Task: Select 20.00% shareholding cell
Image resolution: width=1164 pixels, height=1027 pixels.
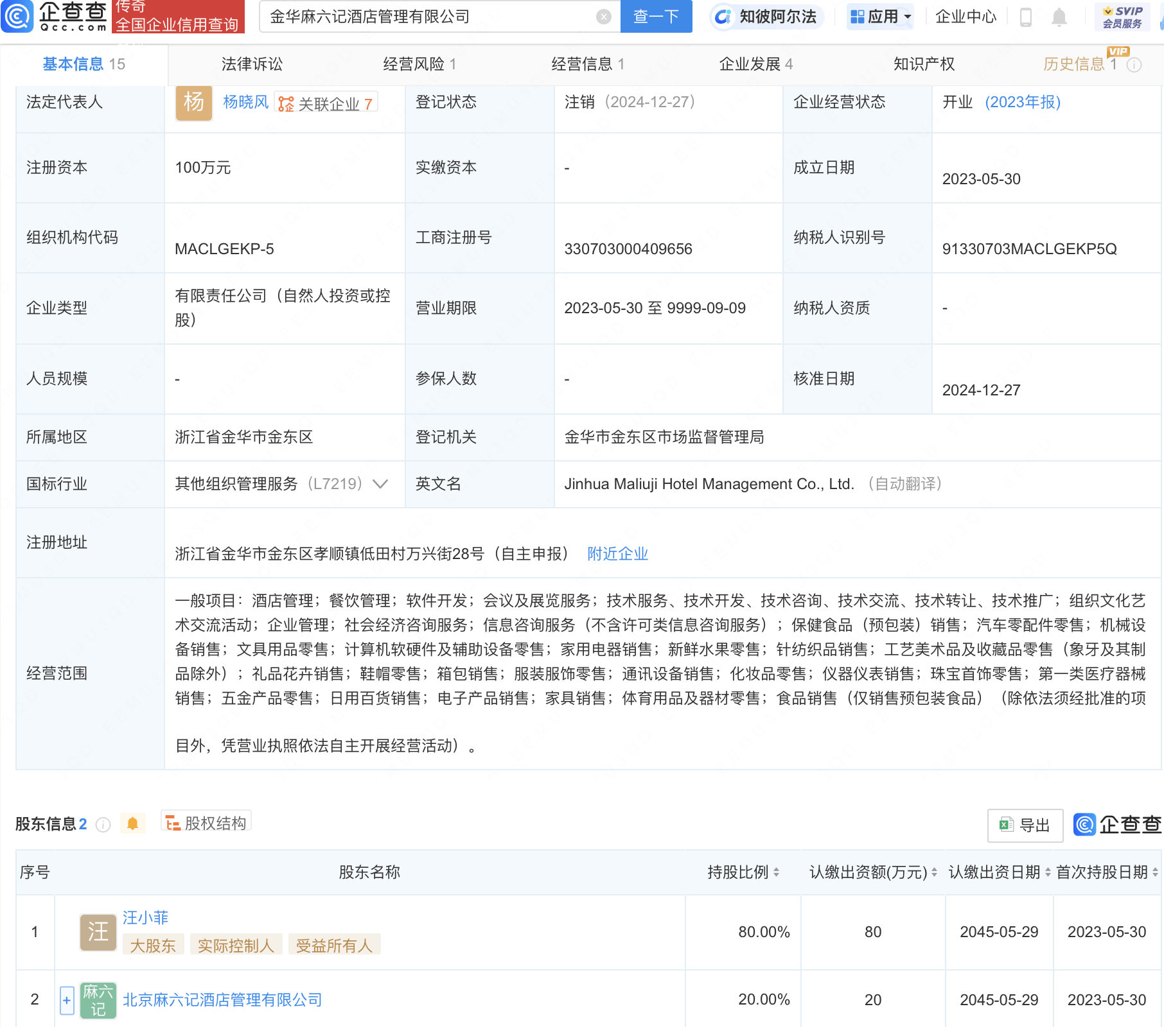Action: tap(764, 999)
